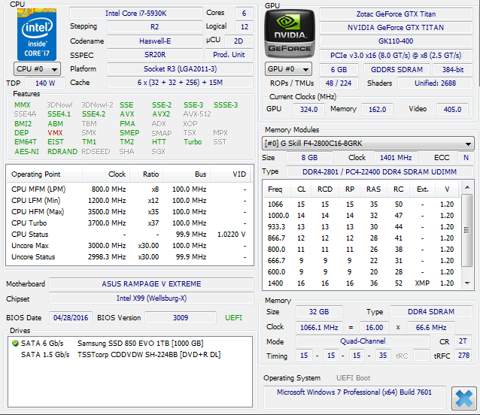This screenshot has width=480, height=415.
Task: Click the AVX2 feature label
Action: 161,114
